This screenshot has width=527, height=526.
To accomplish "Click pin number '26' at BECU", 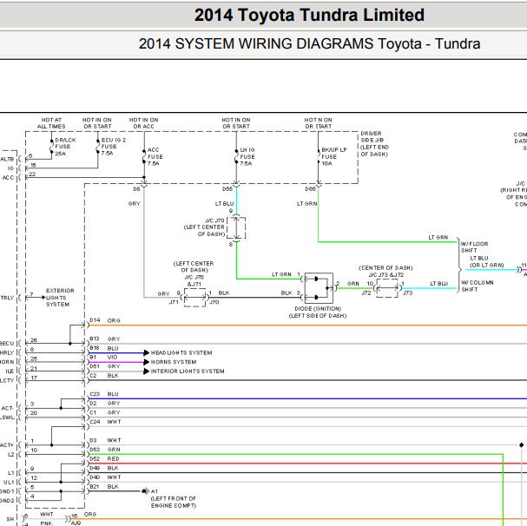I will (x=34, y=340).
